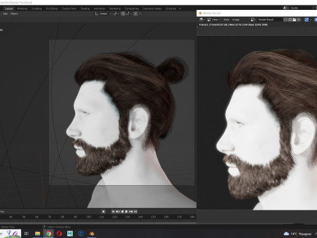317x238 pixels.
Task: Open the Global transform orientation dropdown
Action: pos(103,14)
